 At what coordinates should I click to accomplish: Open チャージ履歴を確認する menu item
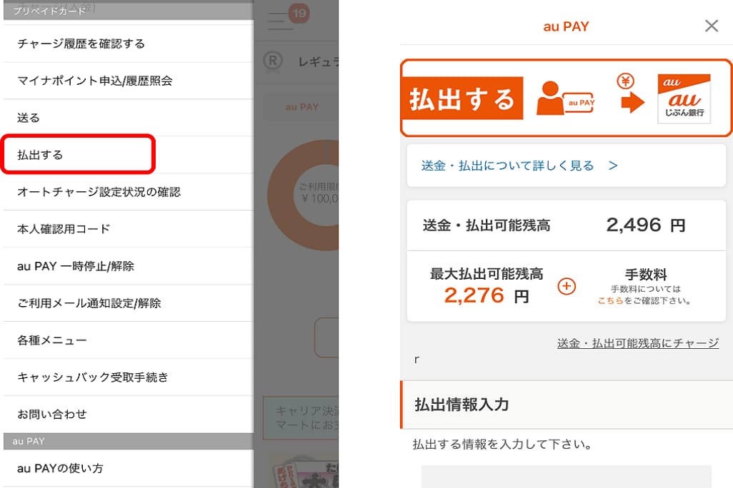(128, 44)
